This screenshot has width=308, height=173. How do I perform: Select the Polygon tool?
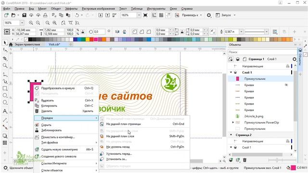tap(5, 102)
